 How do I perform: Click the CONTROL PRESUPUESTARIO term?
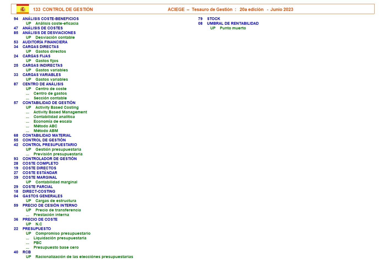pos(50,145)
